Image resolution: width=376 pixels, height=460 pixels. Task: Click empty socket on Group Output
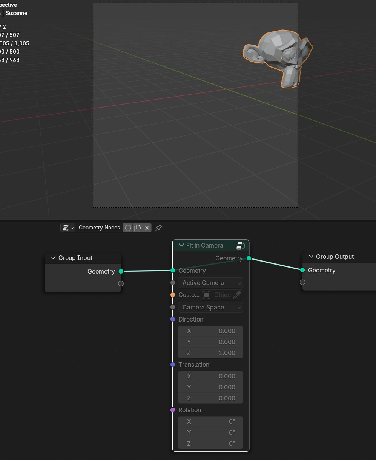click(x=302, y=282)
